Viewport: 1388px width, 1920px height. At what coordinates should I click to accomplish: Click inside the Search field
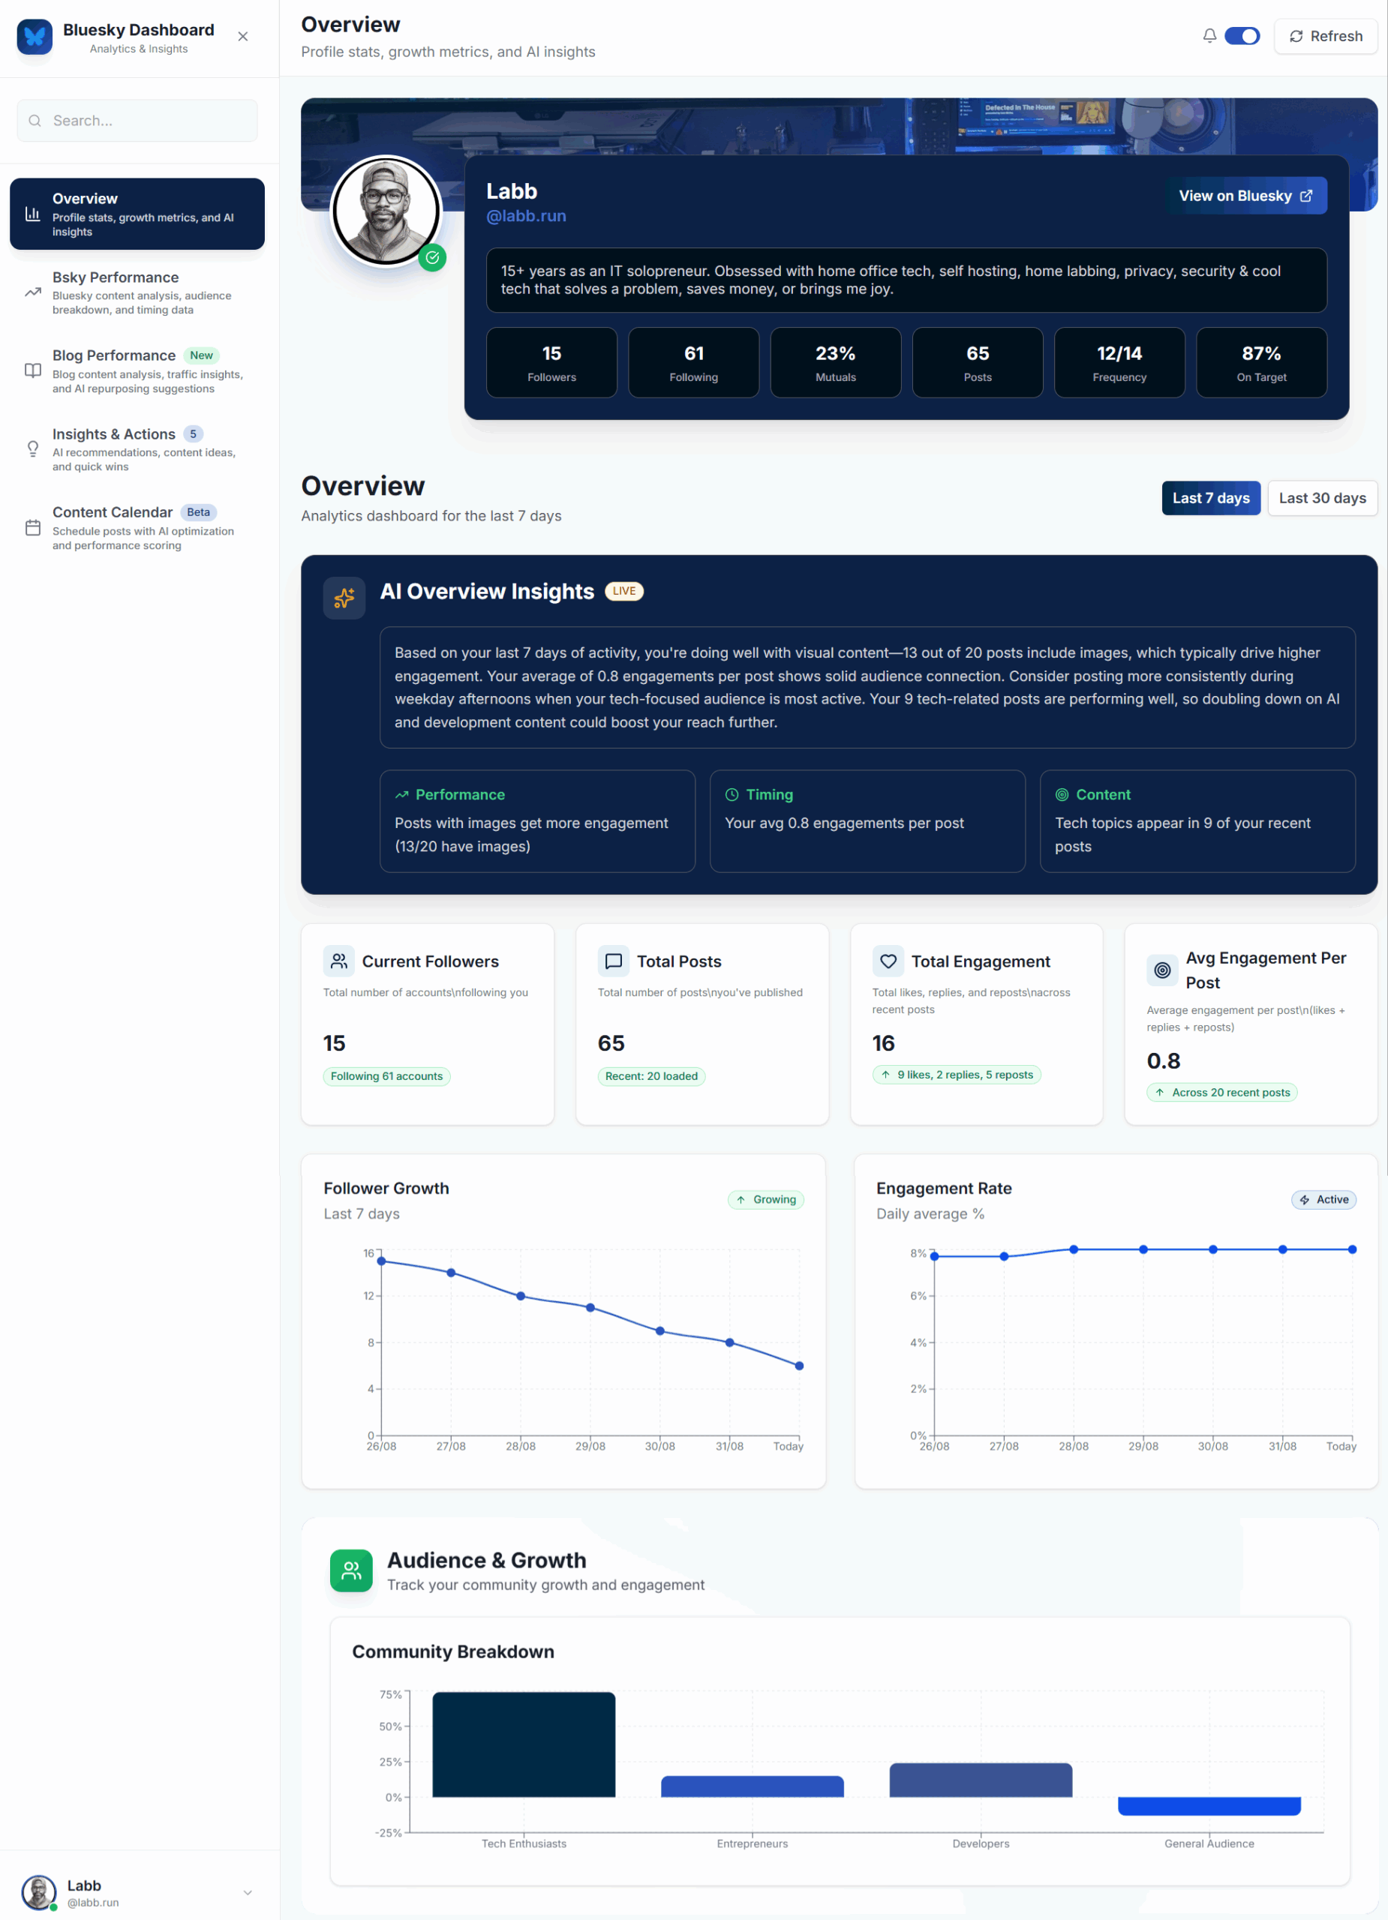pyautogui.click(x=137, y=120)
